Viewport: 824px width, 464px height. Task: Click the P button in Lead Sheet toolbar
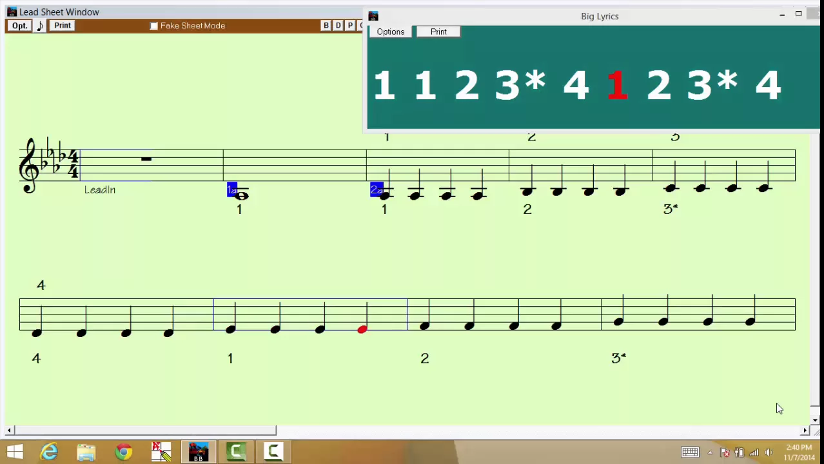click(350, 26)
